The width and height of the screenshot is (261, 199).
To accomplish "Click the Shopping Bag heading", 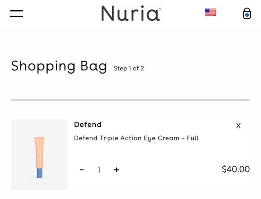I will pos(59,66).
